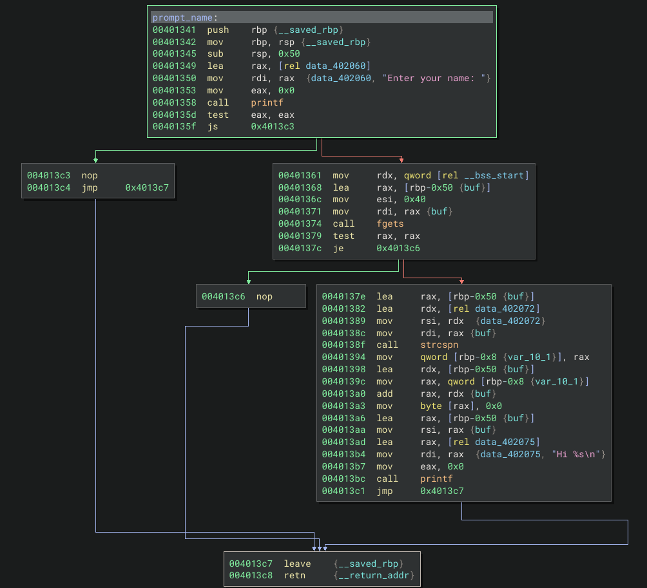Viewport: 647px width, 588px height.
Task: Click the leave instruction mnemonic
Action: coord(297,564)
